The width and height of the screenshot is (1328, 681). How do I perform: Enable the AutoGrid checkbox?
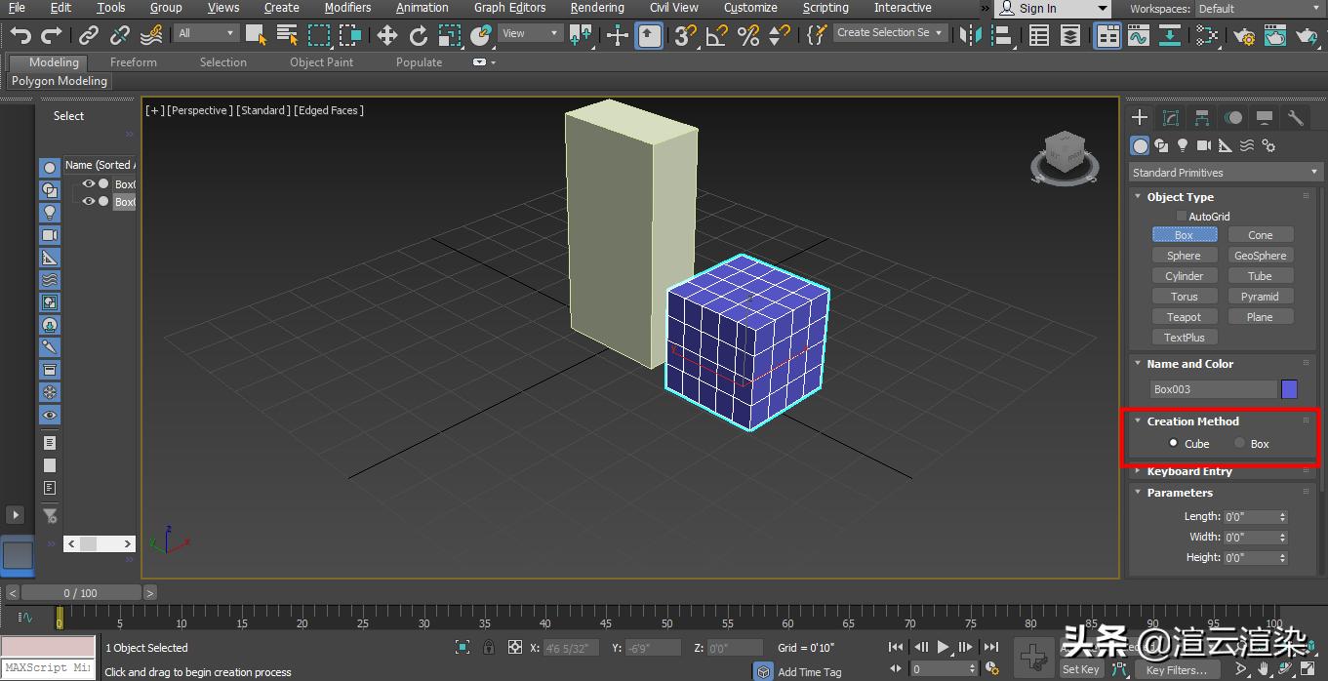click(x=1181, y=216)
